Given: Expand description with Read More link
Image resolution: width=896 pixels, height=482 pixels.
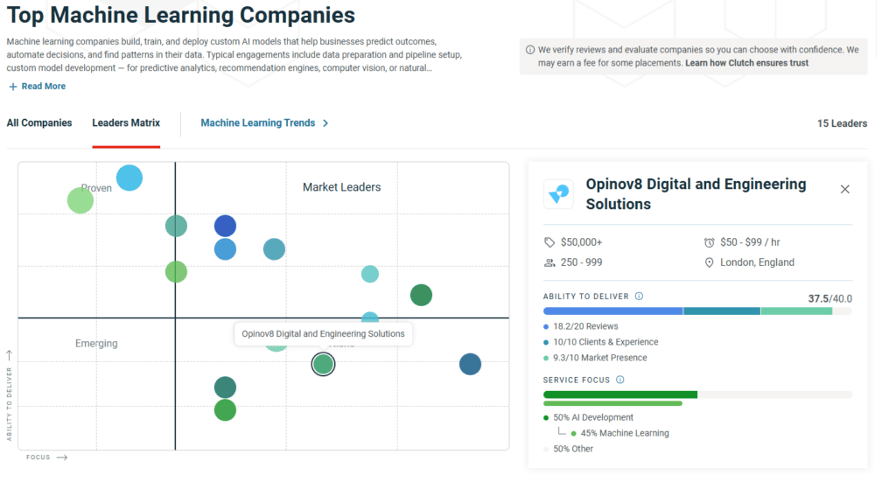Looking at the screenshot, I should tap(38, 87).
